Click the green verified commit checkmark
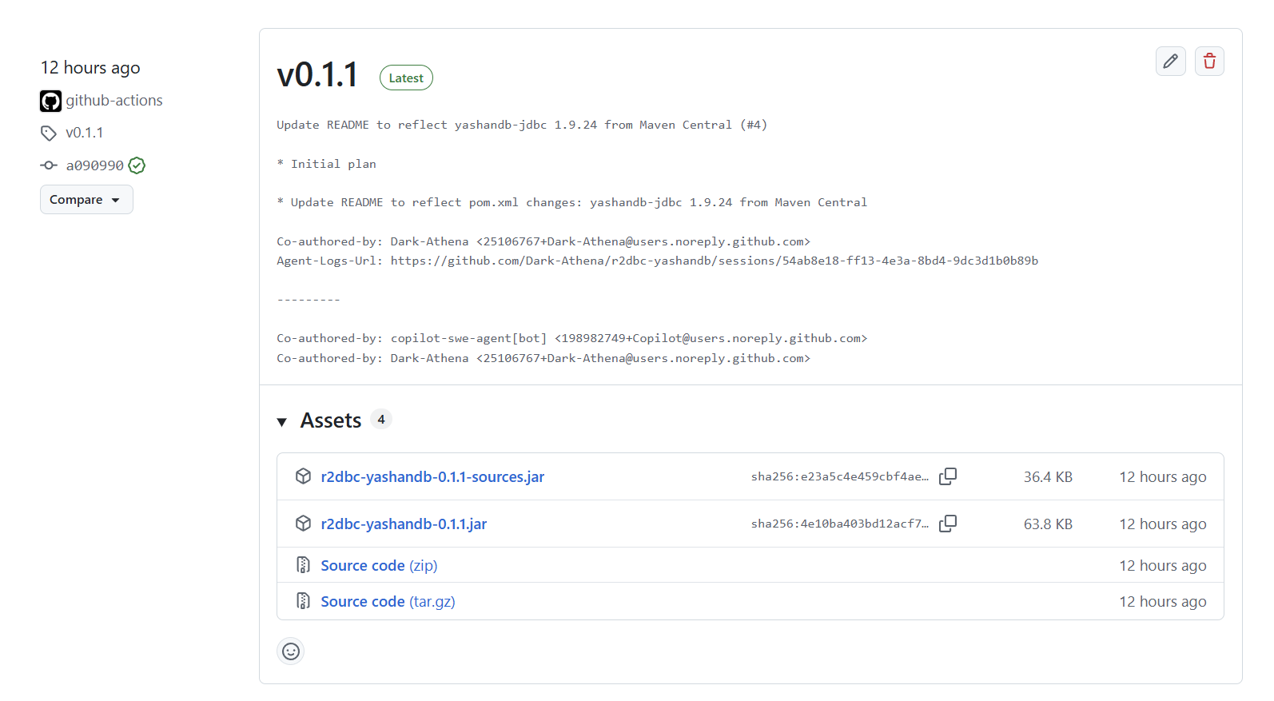Screen dimensions: 1274x701 137,165
